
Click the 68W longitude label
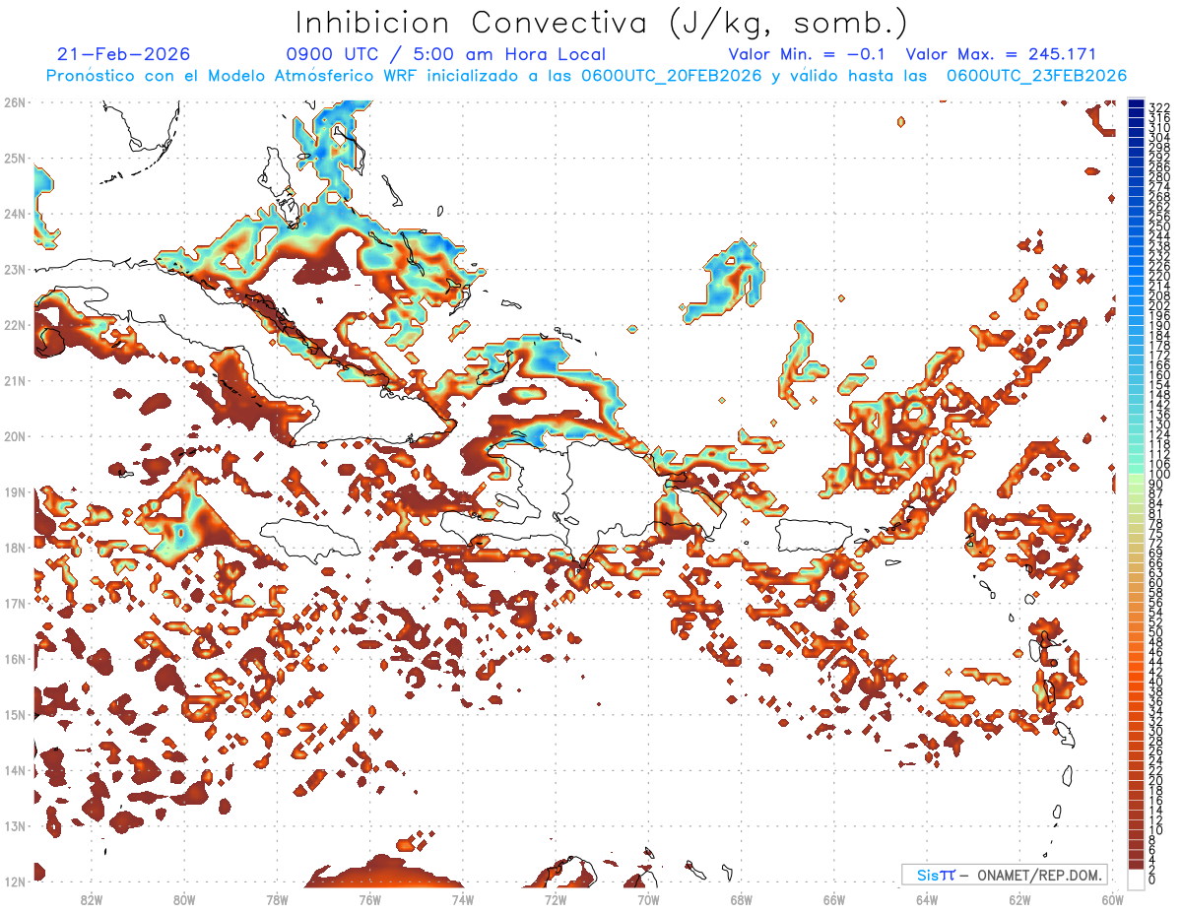[x=741, y=899]
